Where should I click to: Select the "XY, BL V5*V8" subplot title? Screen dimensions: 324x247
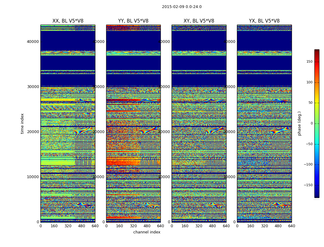(x=199, y=21)
